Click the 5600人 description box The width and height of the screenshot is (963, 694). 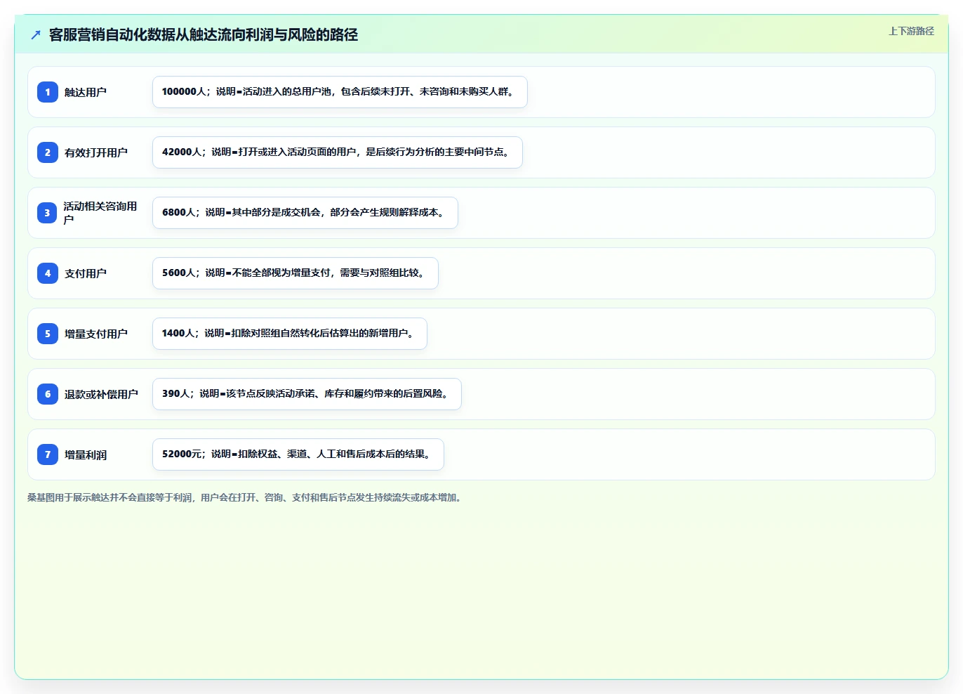click(295, 273)
